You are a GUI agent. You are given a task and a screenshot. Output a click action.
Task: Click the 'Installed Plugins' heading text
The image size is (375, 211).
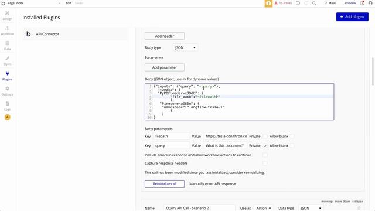41,18
